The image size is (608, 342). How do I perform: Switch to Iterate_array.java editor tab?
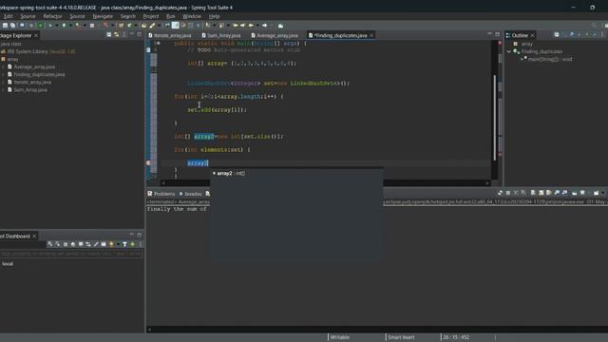[170, 35]
